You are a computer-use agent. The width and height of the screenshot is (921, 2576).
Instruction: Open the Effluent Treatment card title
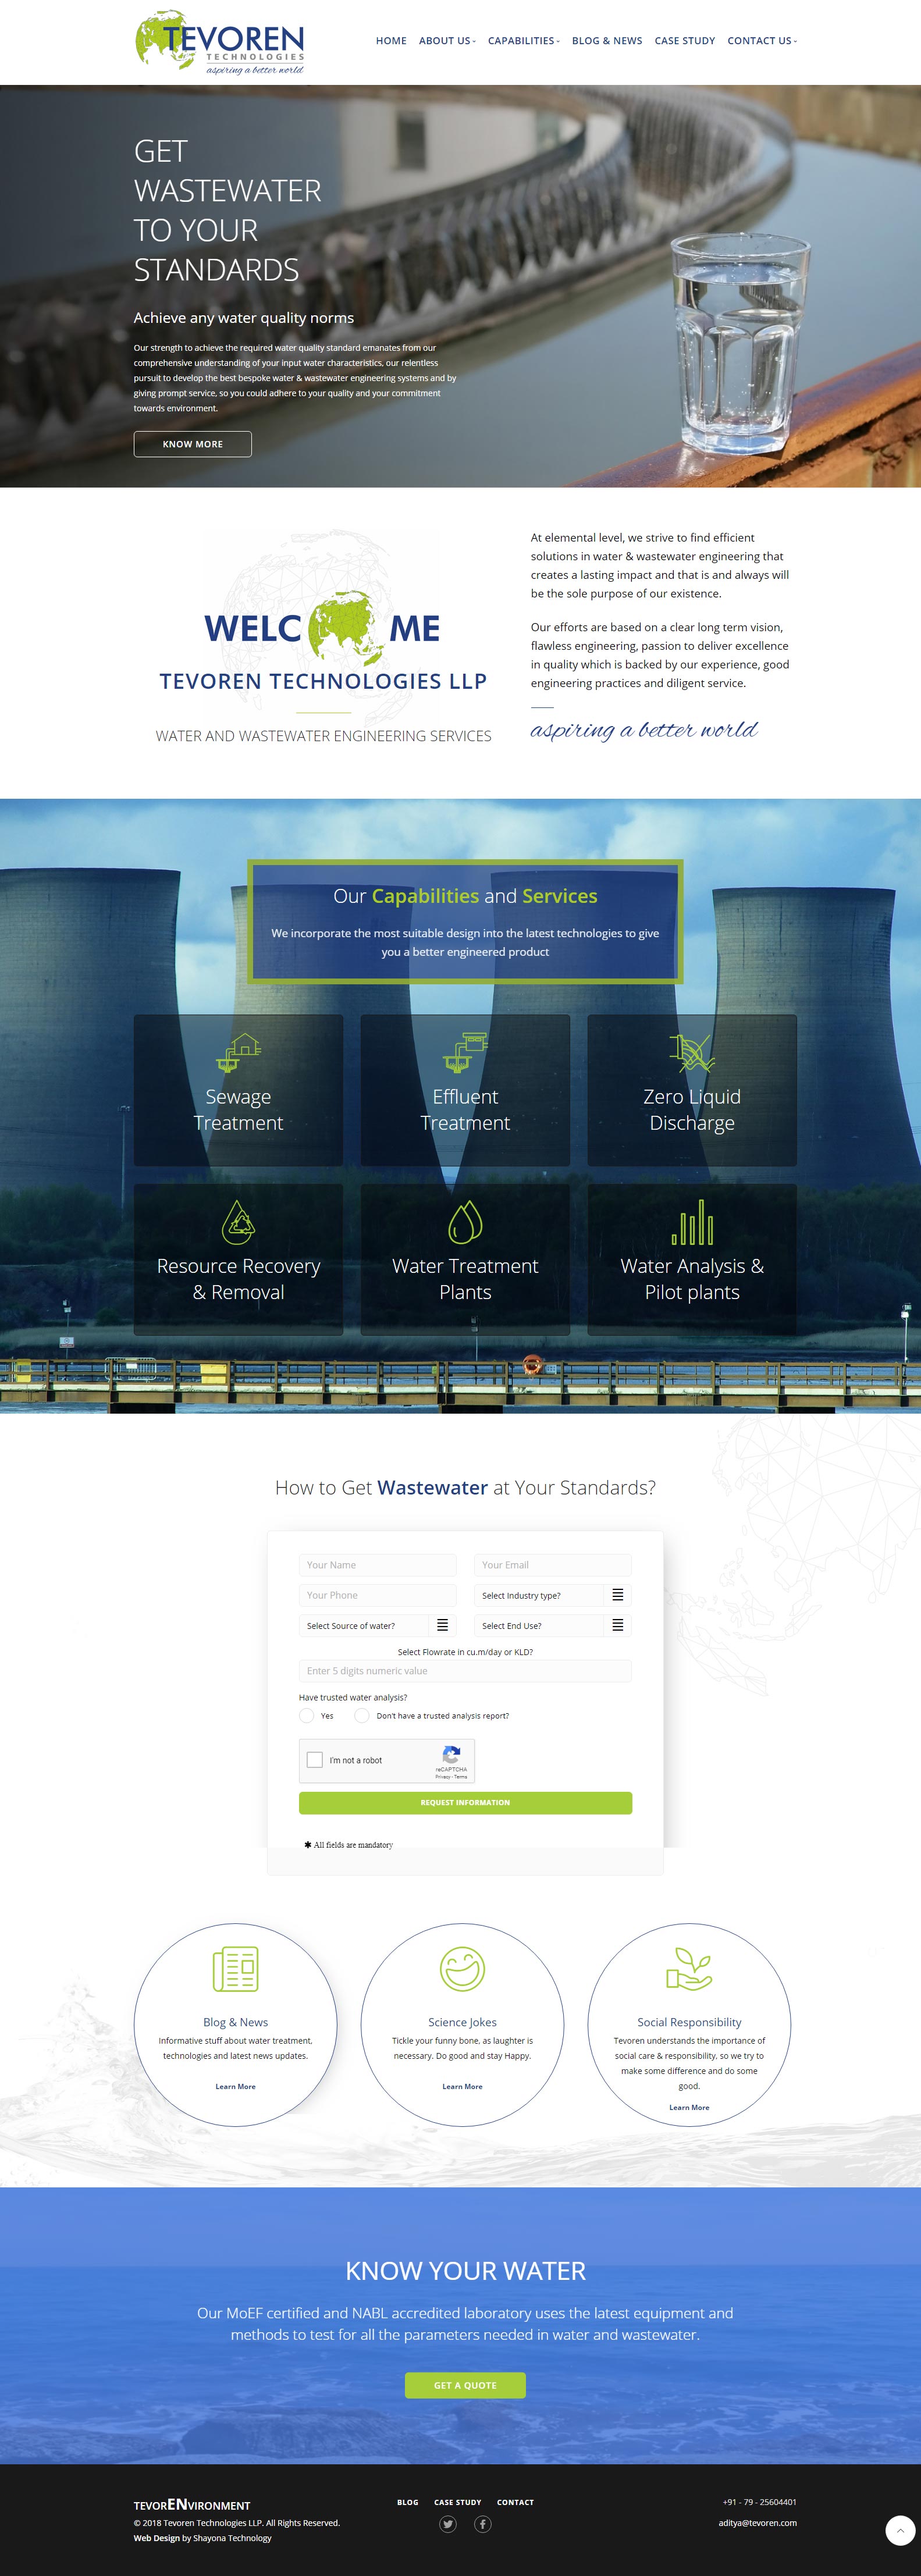point(465,1110)
